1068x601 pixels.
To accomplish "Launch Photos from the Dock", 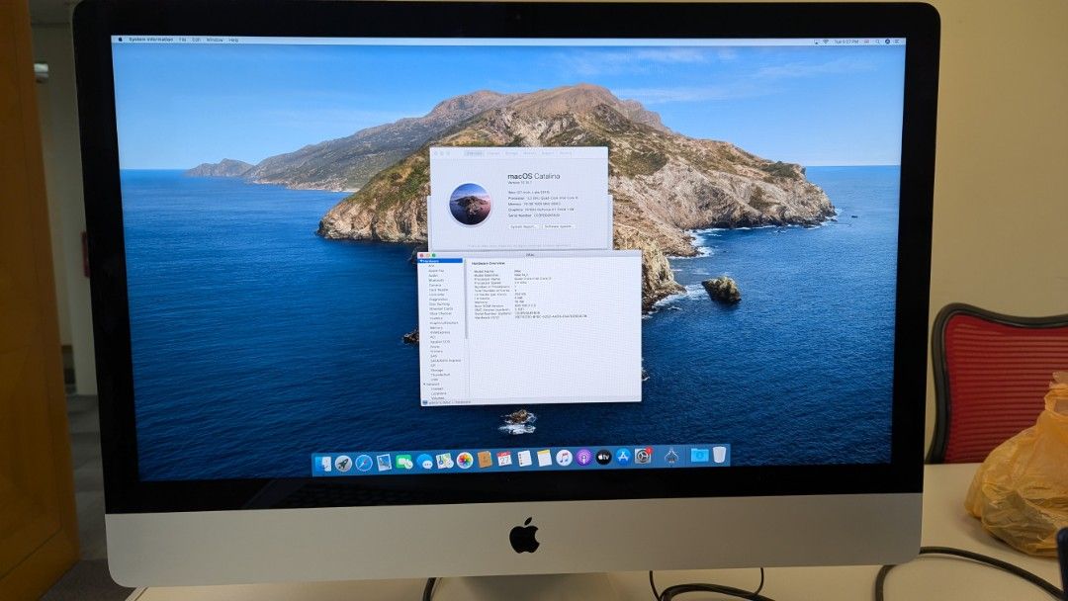I will coord(465,460).
